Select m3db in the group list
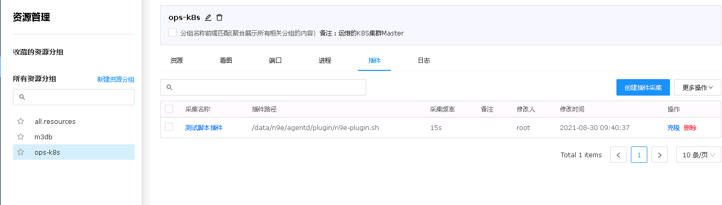 pyautogui.click(x=74, y=137)
